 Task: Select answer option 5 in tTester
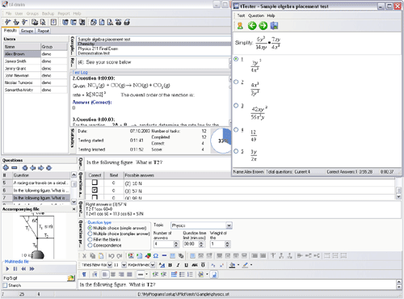click(x=236, y=151)
